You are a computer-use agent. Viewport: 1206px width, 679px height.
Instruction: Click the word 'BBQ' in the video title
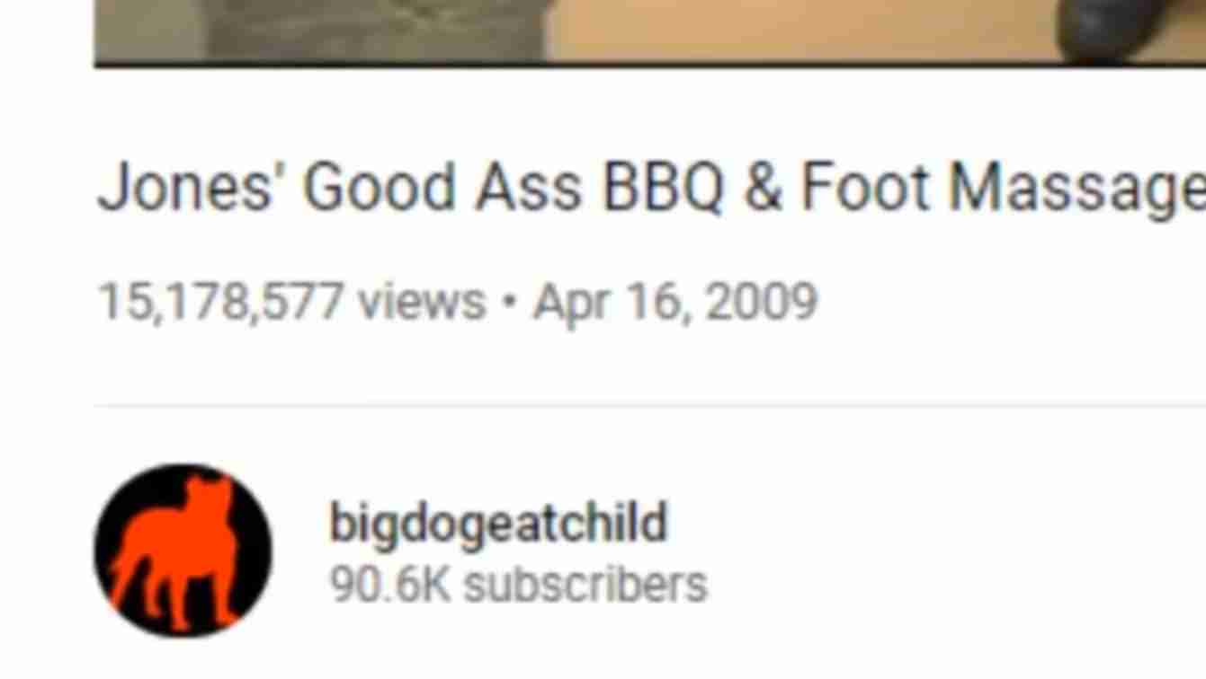pos(663,189)
